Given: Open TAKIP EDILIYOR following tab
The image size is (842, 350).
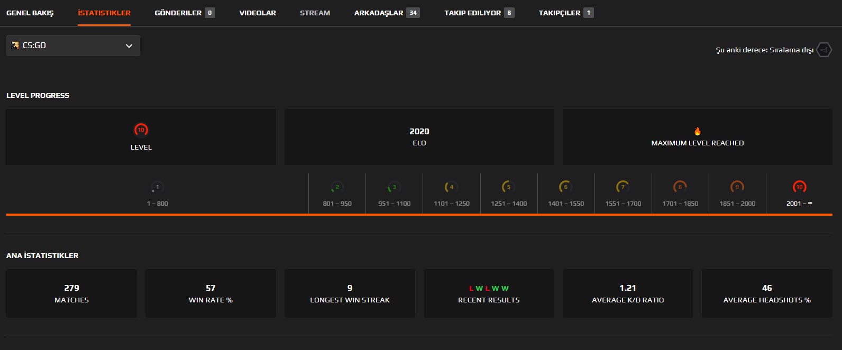Looking at the screenshot, I should tap(472, 13).
